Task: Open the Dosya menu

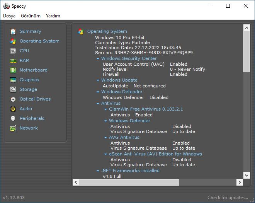Action: click(9, 16)
